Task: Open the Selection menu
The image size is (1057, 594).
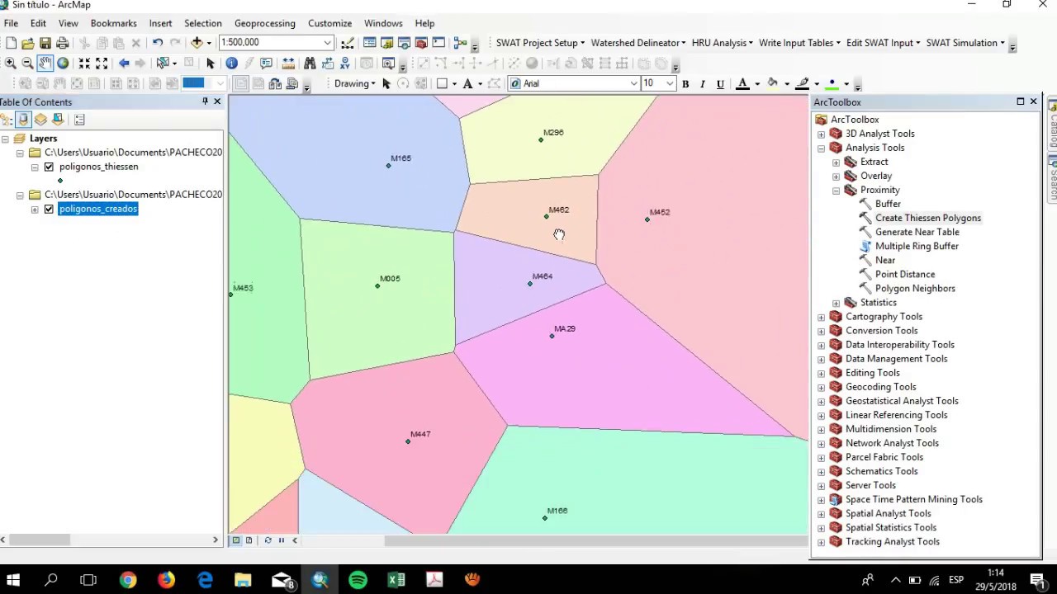Action: 202,23
